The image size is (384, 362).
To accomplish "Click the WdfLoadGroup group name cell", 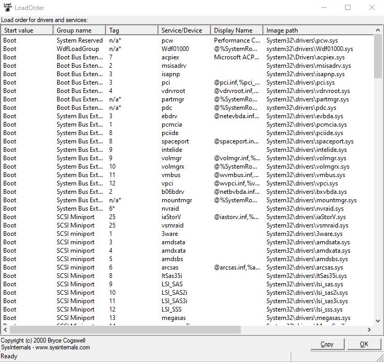I will [x=78, y=49].
